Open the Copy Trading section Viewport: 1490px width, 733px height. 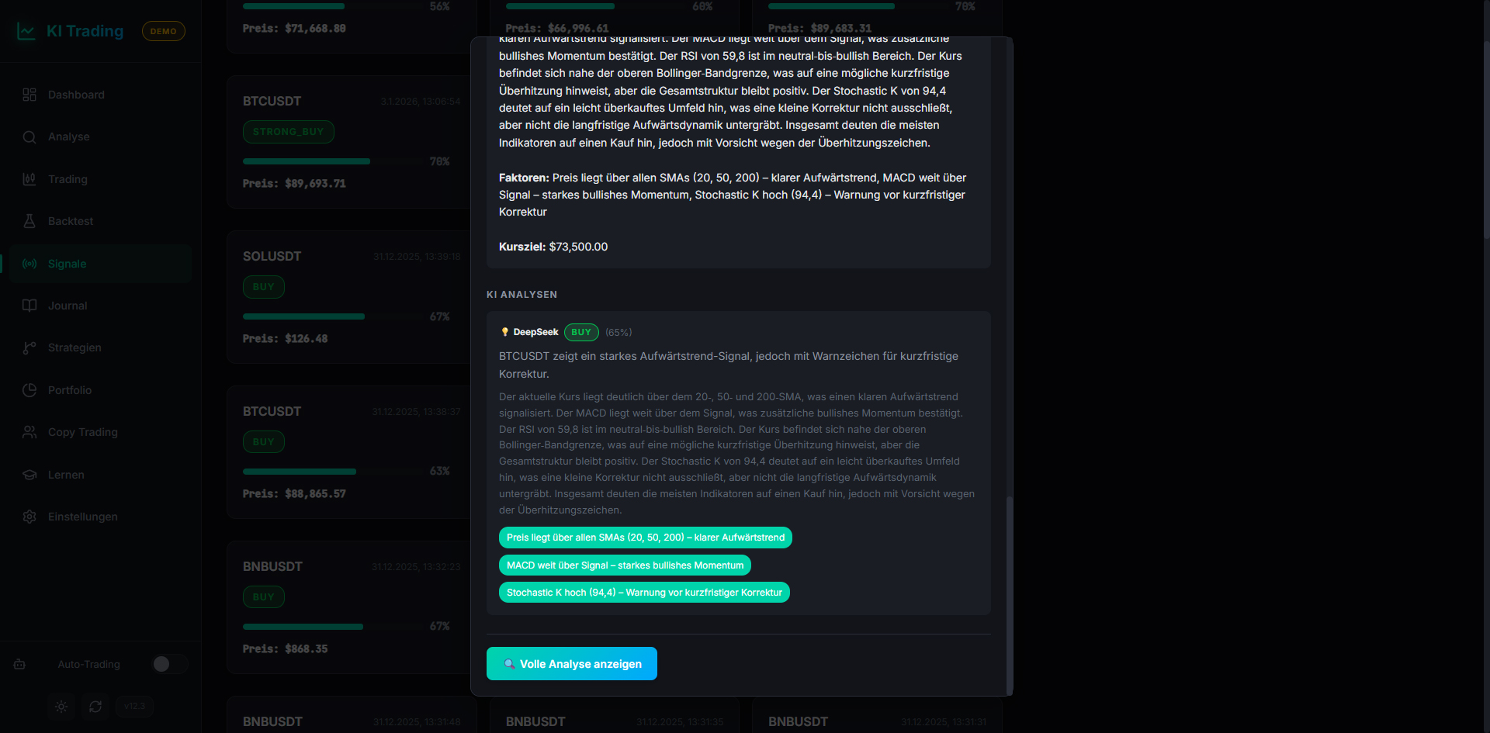coord(82,432)
